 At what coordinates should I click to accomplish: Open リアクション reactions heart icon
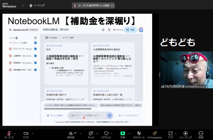pos(106,133)
